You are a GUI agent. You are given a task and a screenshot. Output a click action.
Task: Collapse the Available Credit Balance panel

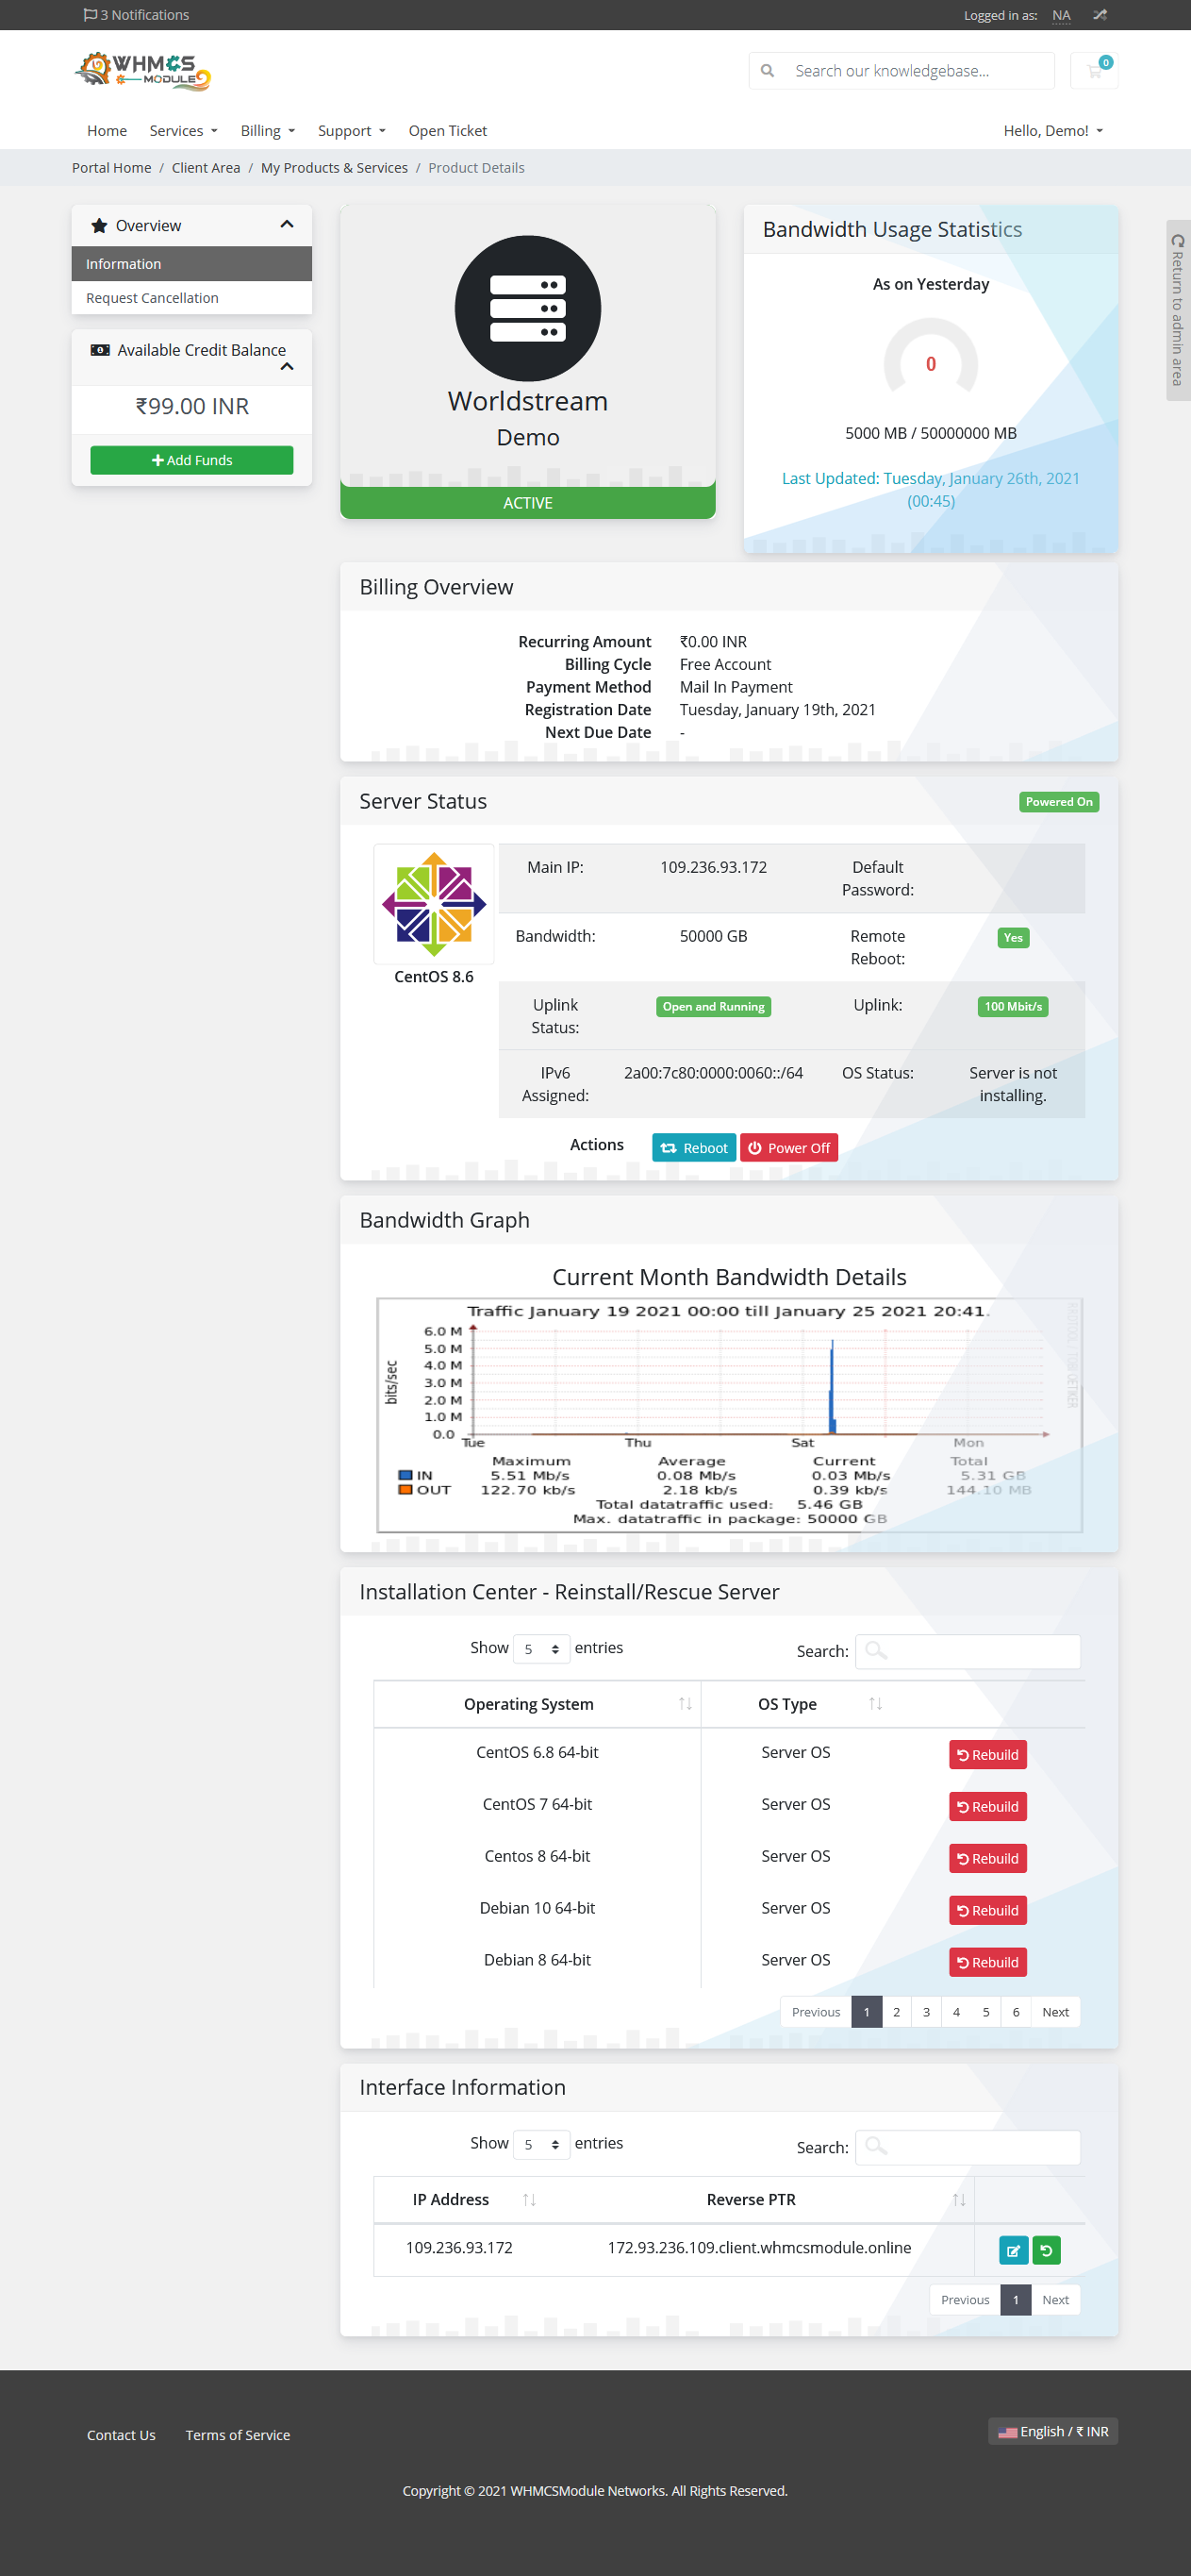coord(287,367)
